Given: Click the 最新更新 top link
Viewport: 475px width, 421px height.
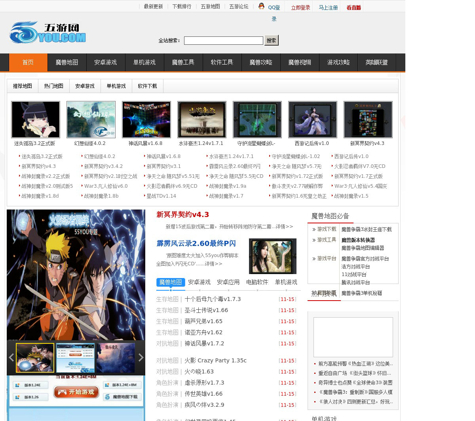Looking at the screenshot, I should (154, 7).
